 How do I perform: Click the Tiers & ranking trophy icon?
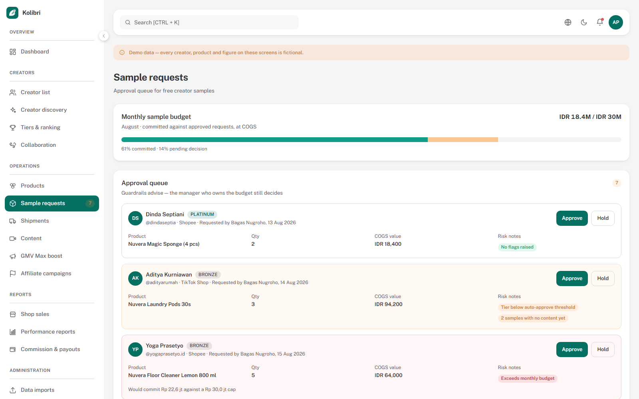[x=13, y=128]
